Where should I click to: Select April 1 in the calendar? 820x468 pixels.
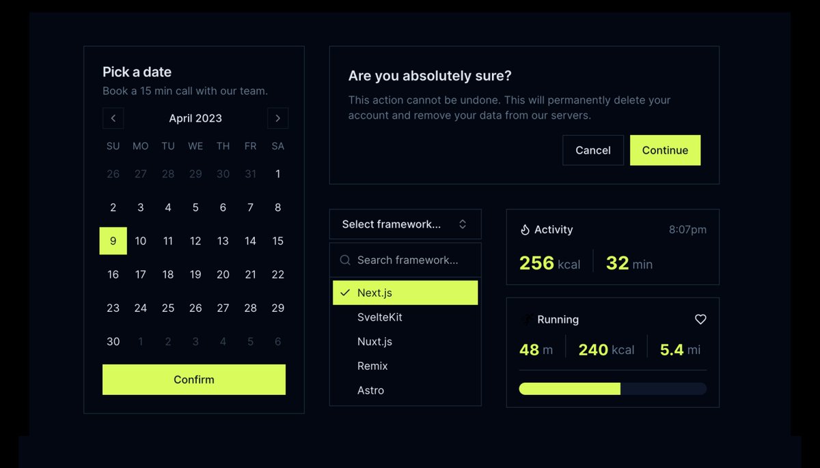(x=277, y=174)
